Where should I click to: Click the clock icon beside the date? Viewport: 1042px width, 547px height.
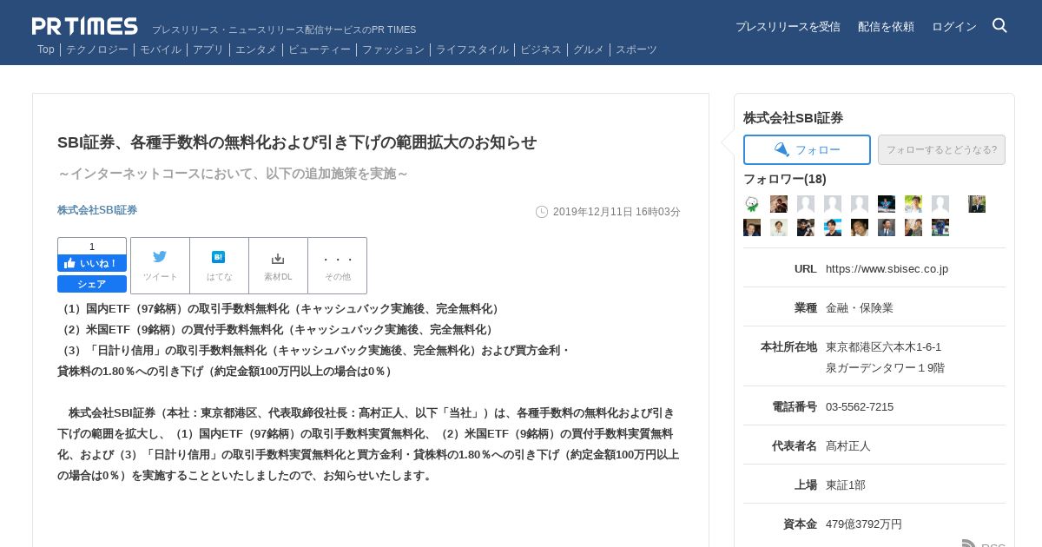(x=542, y=212)
